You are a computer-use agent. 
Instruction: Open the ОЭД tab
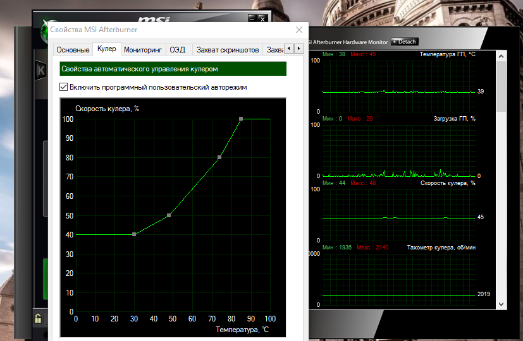(x=178, y=50)
